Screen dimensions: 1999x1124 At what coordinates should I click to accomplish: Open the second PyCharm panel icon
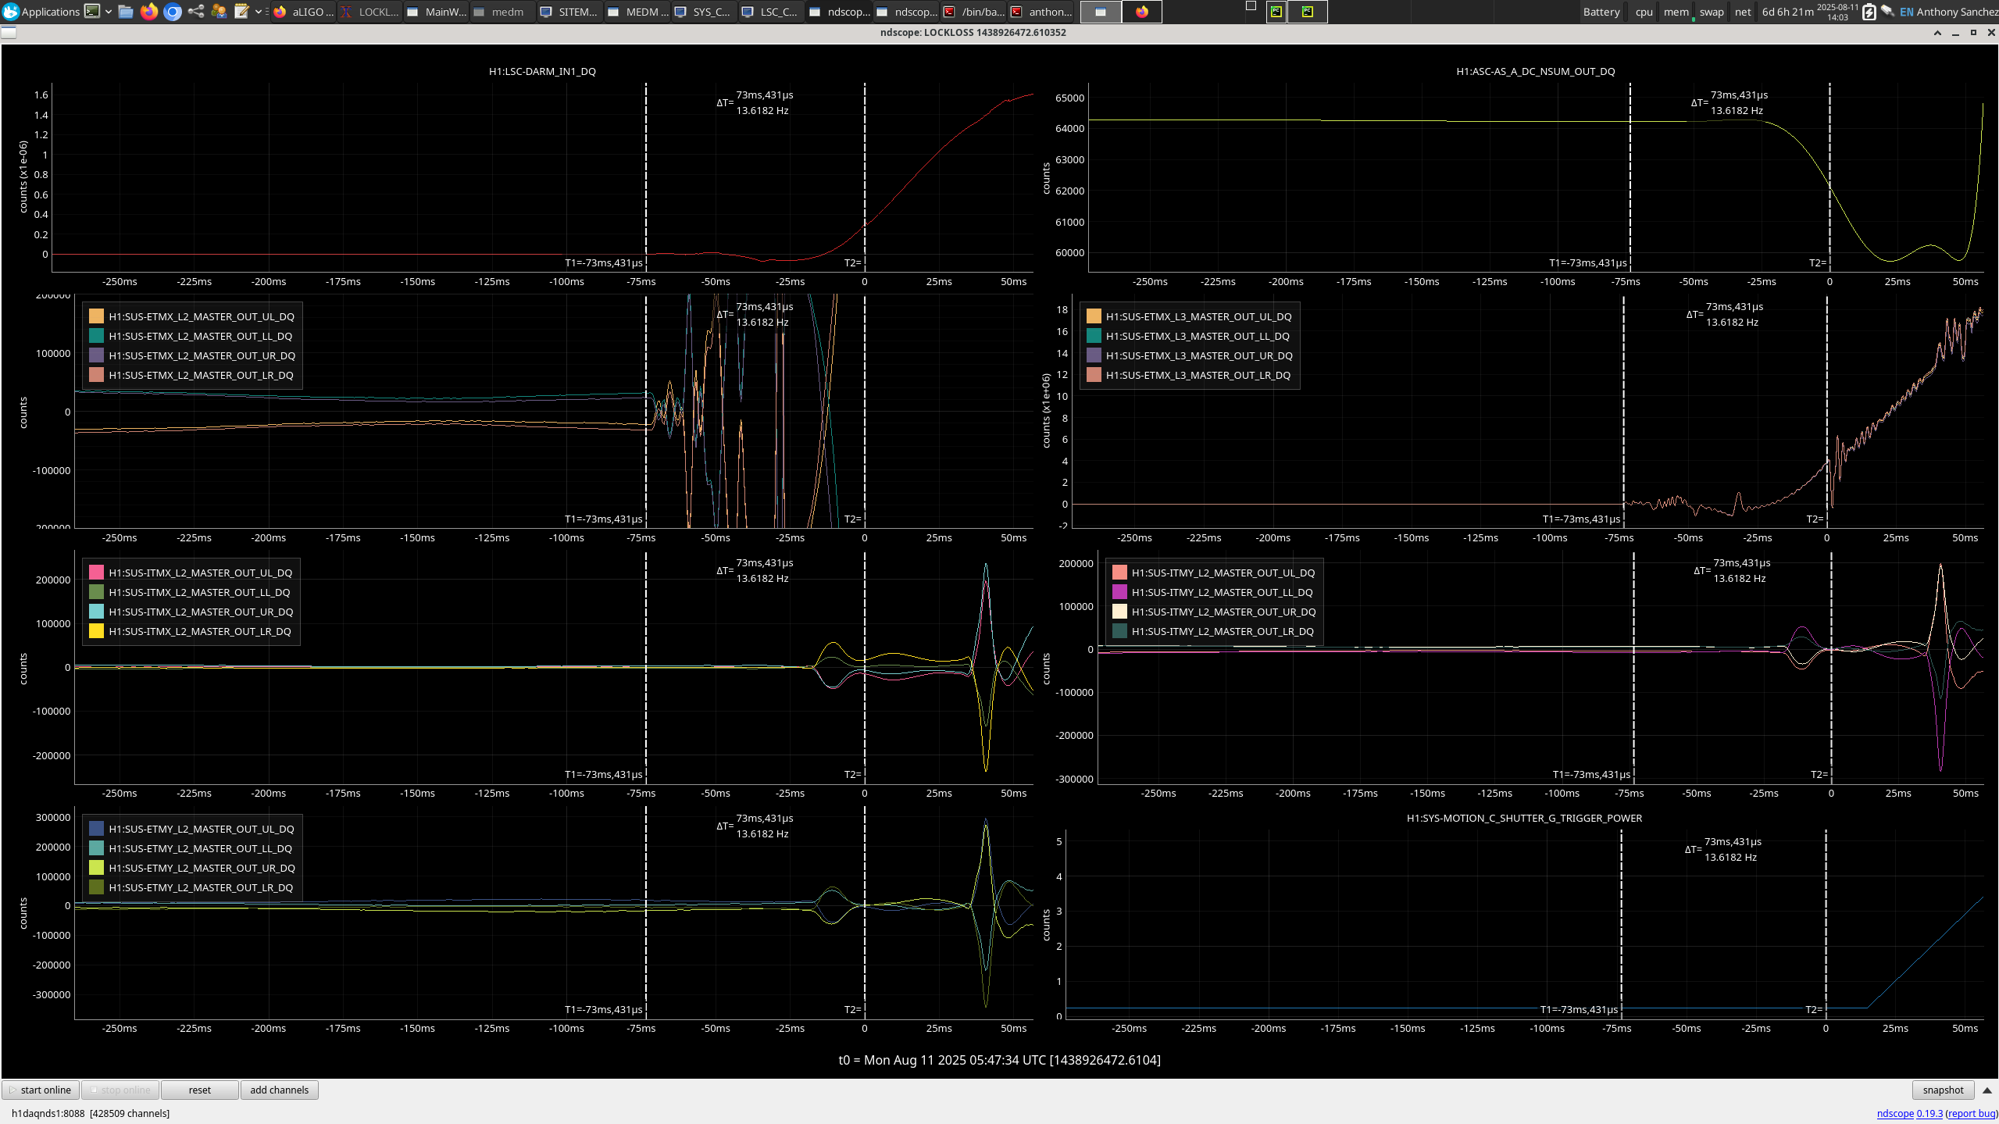tap(1307, 12)
